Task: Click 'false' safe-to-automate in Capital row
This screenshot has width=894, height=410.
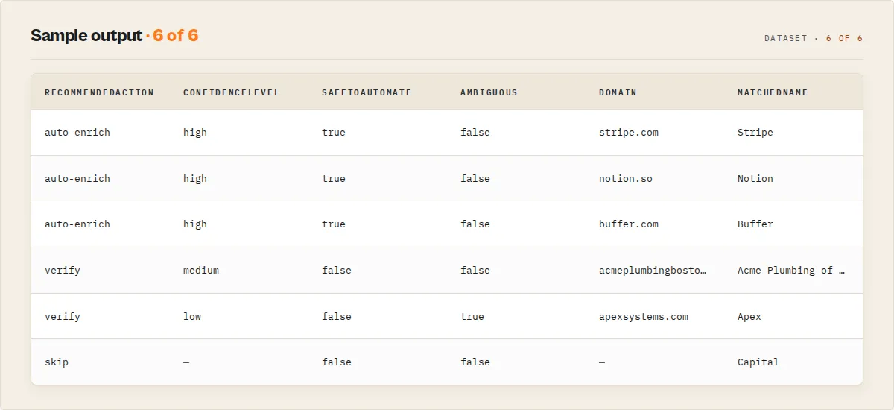Action: (337, 362)
